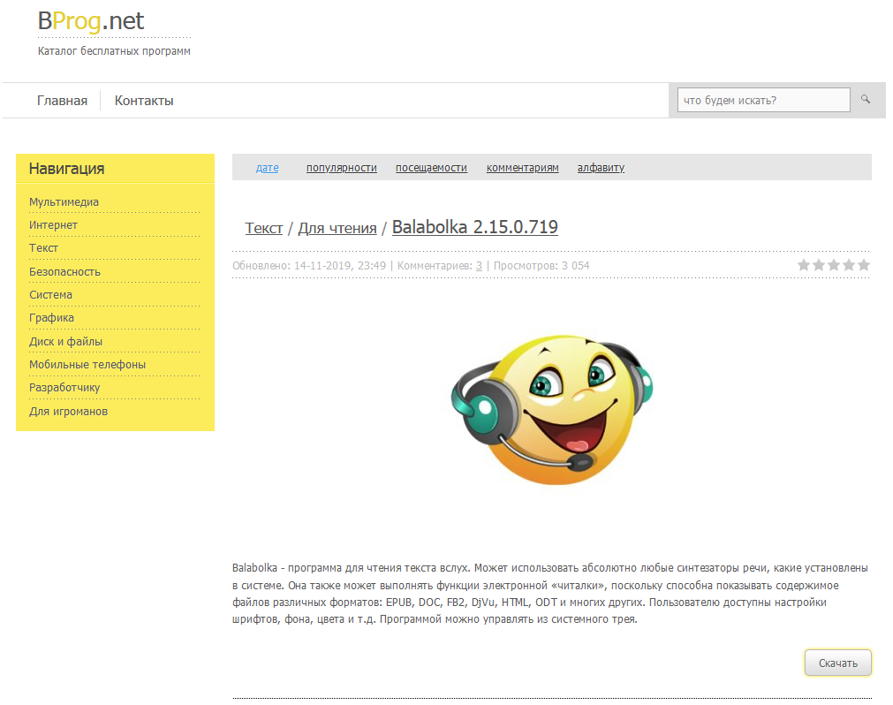Open the Безопасность category
This screenshot has width=893, height=705.
point(64,271)
